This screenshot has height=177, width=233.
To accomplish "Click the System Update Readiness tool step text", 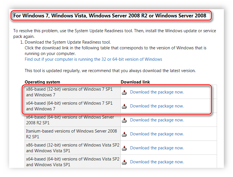I will pyautogui.click(x=68, y=42).
